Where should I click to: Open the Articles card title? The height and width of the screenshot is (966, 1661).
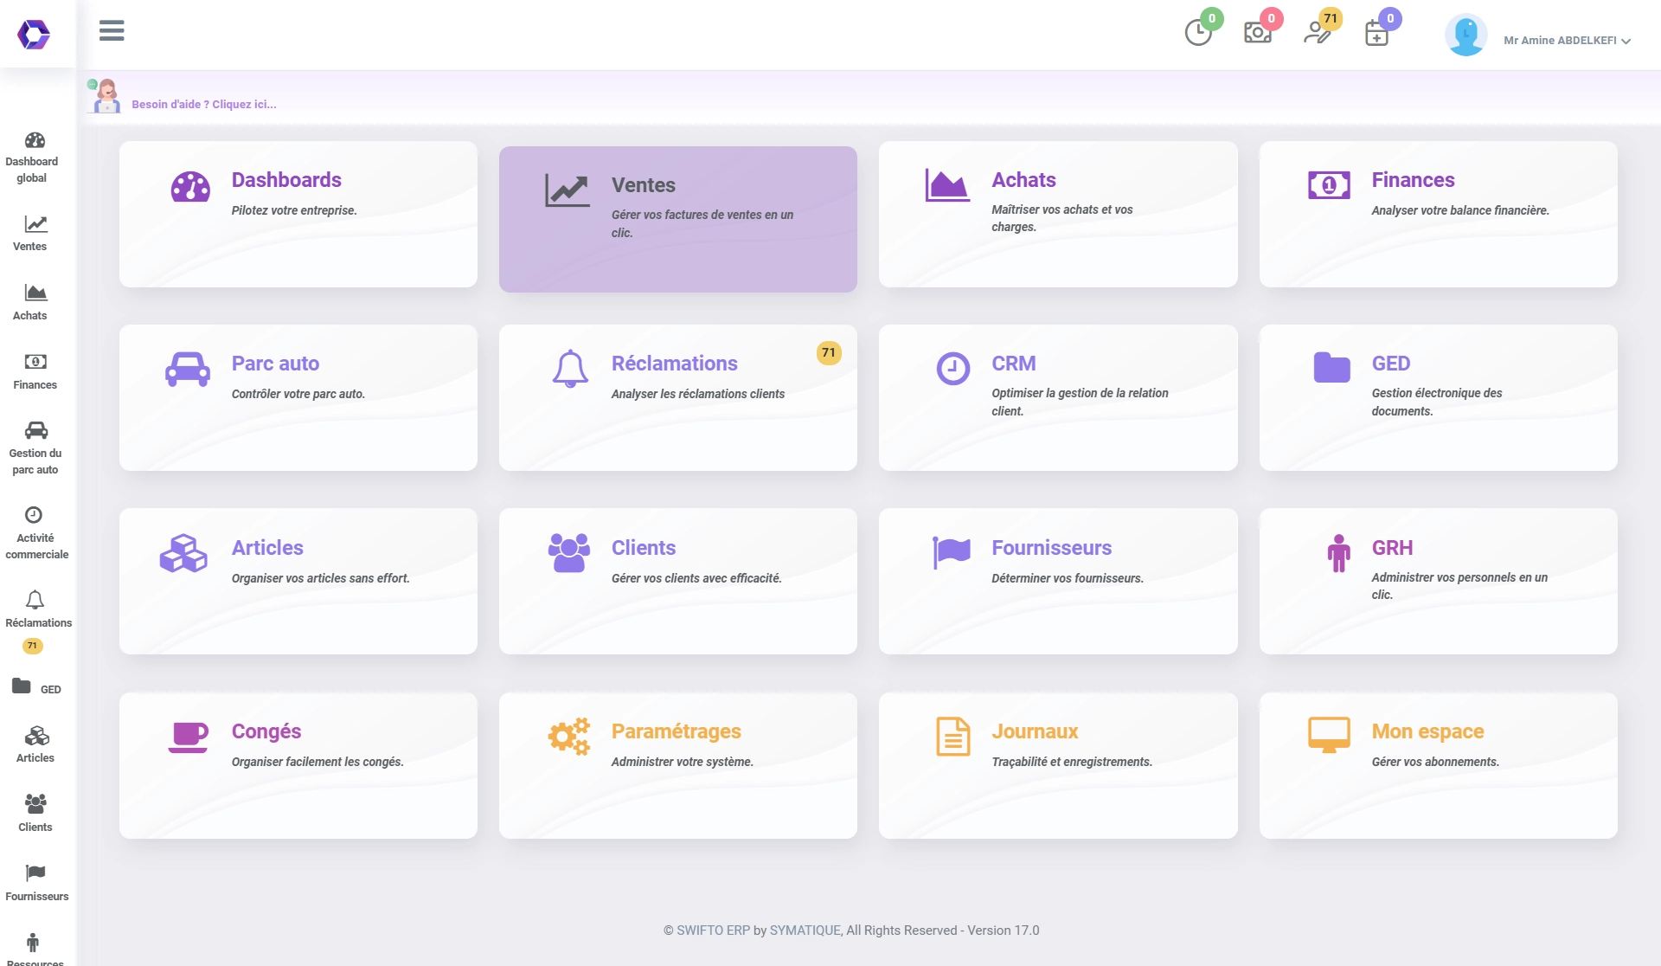pyautogui.click(x=267, y=548)
